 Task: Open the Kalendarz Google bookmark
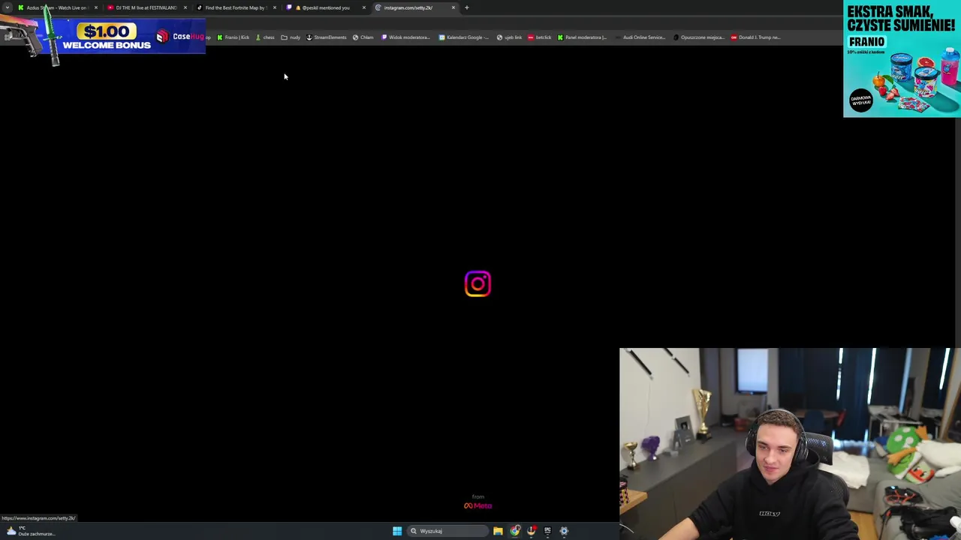click(464, 37)
